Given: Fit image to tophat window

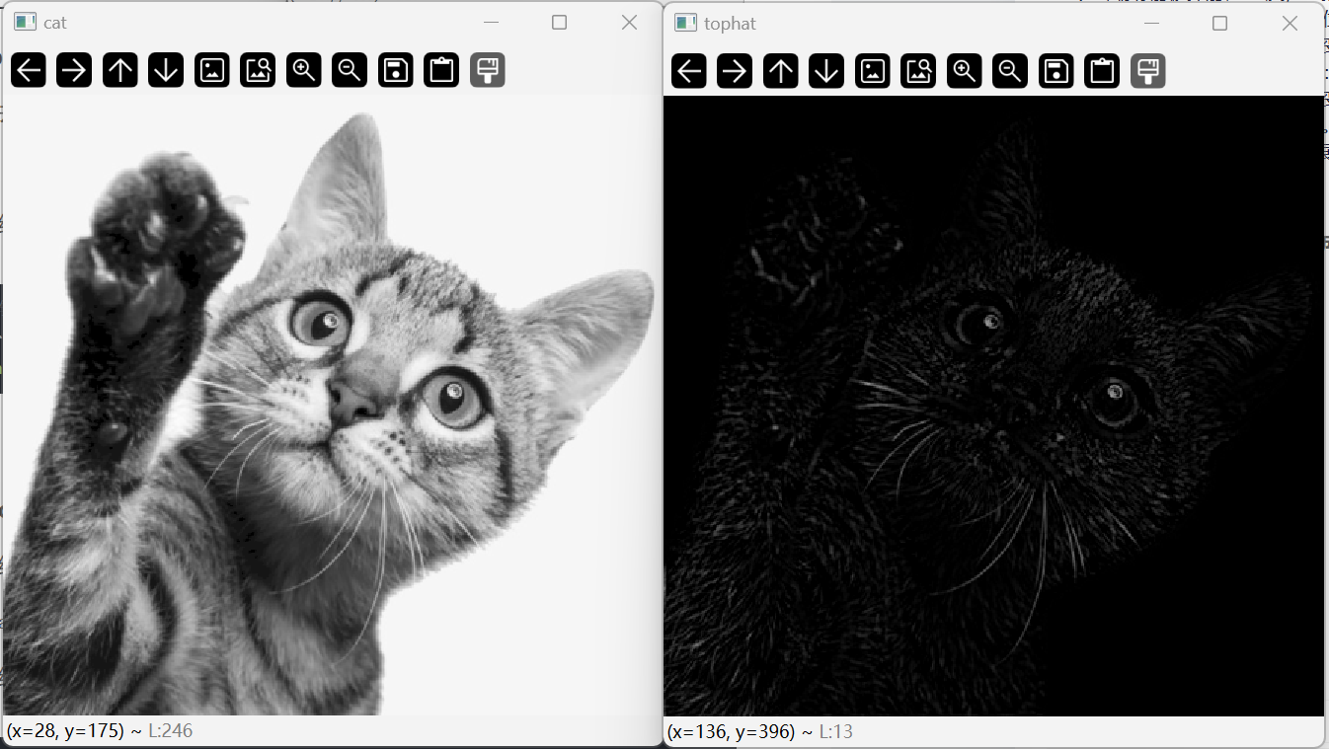Looking at the screenshot, I should [918, 71].
